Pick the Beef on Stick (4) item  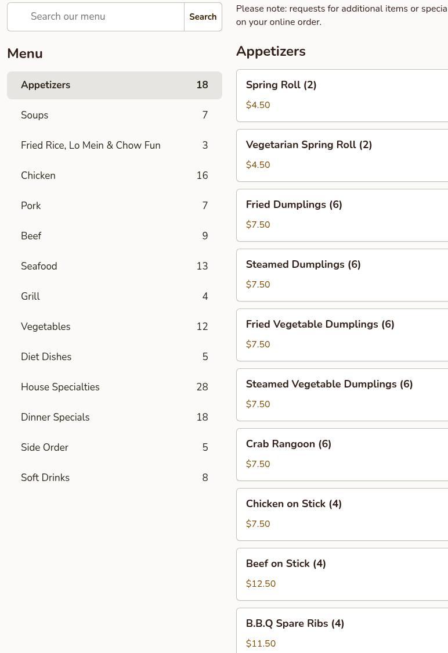[x=342, y=575]
